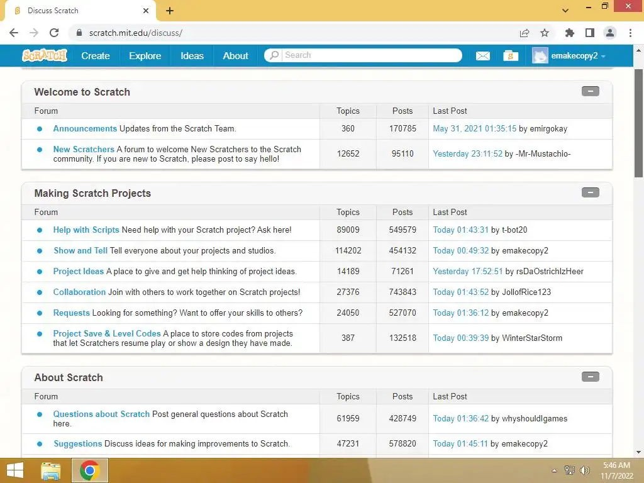Open last post Yesterday 17:52:51
Screen dimensions: 644x483
pyautogui.click(x=468, y=272)
